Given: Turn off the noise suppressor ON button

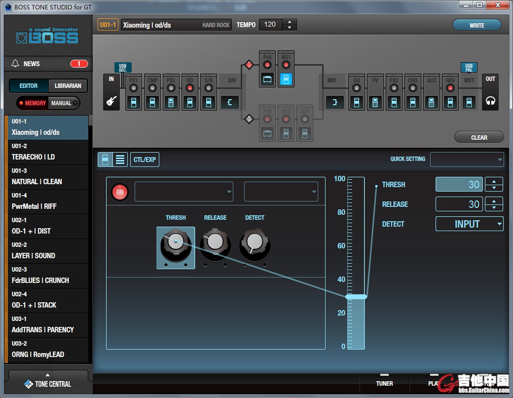Looking at the screenshot, I should point(120,192).
